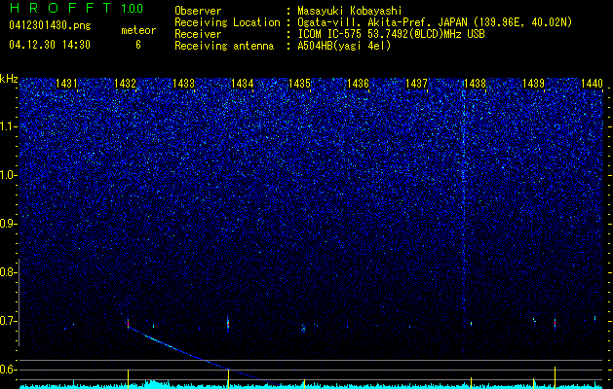Click the 1.0 frequency axis label
Image resolution: width=613 pixels, height=389 pixels.
9,175
